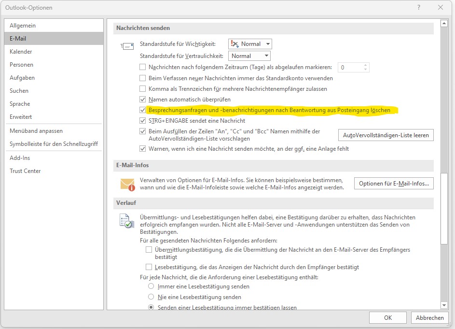Open the Allgemein options category
The width and height of the screenshot is (455, 329).
coord(54,26)
